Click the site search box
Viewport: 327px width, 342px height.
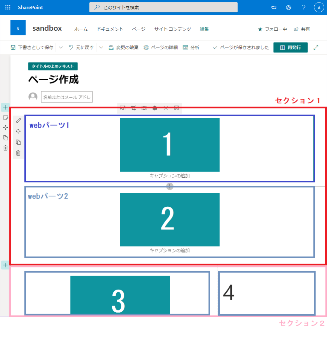coord(163,7)
